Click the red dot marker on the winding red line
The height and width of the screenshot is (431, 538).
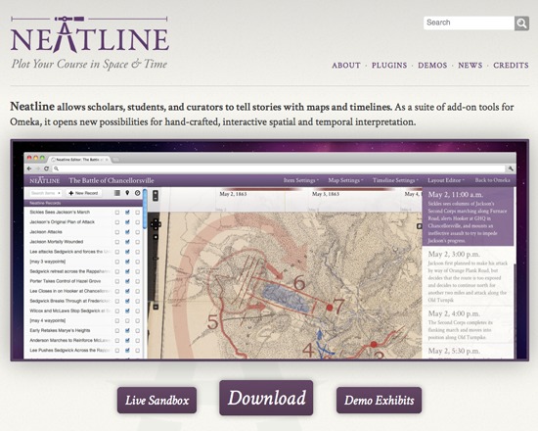click(374, 344)
